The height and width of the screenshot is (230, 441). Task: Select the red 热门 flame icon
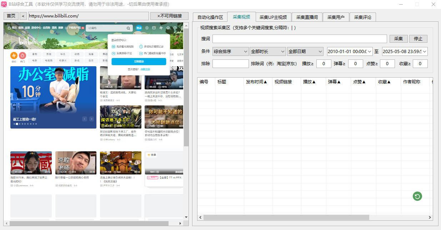pyautogui.click(x=22, y=55)
